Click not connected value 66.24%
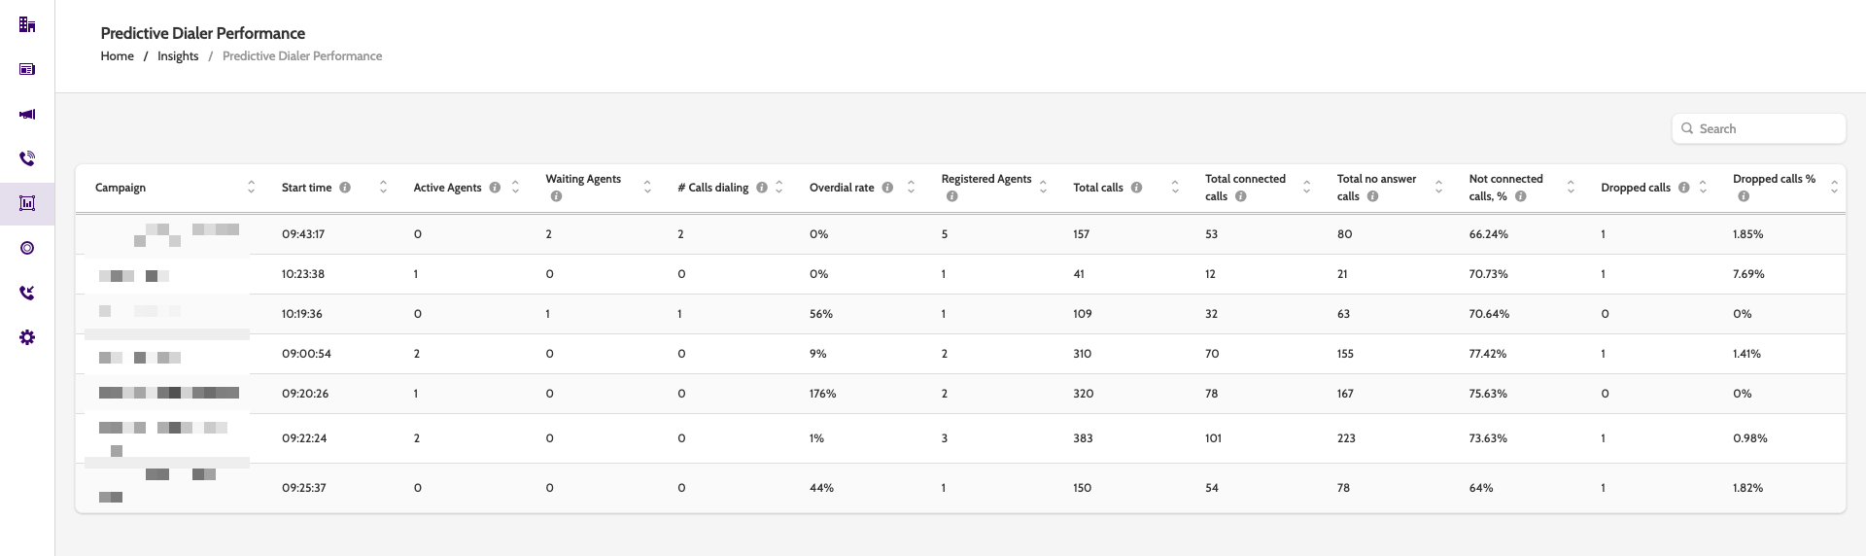Screen dimensions: 1866x556 coord(1489,234)
